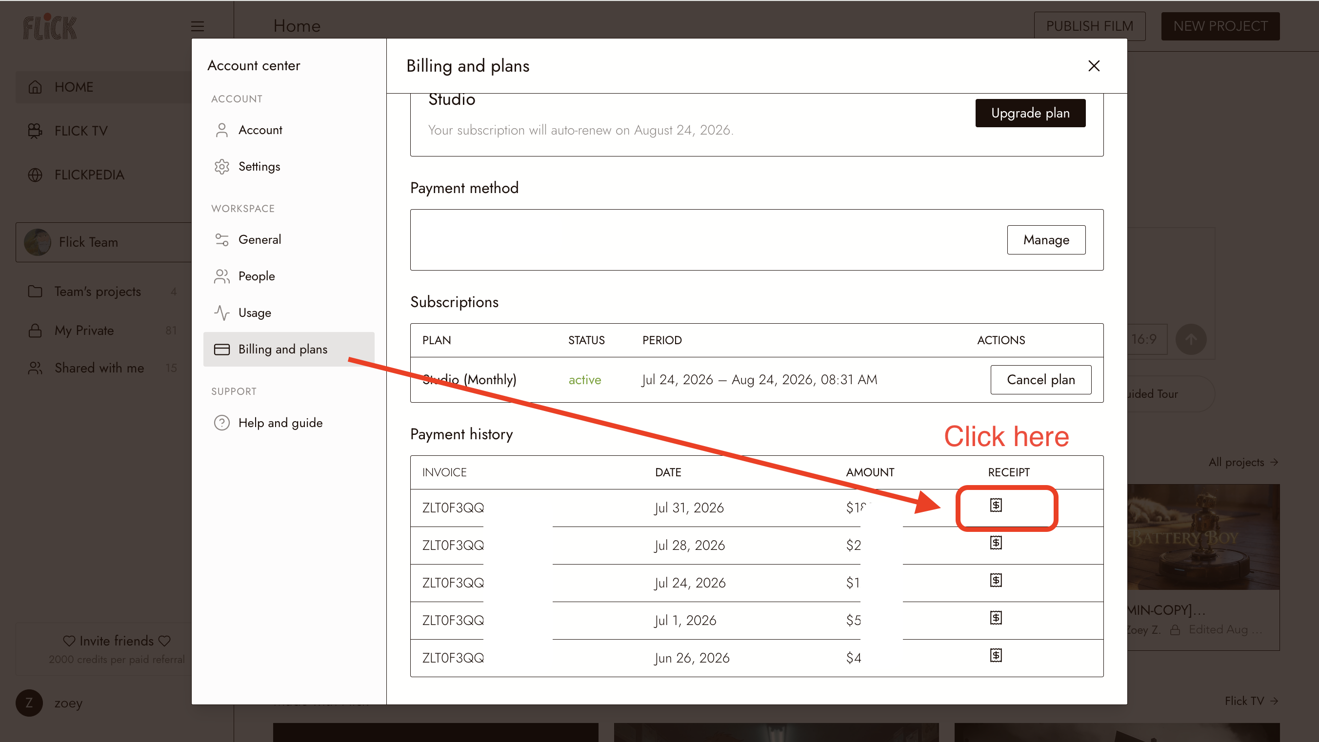Viewport: 1319px width, 742px height.
Task: Click the Shared with me people icon
Action: point(35,368)
